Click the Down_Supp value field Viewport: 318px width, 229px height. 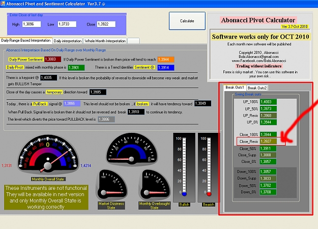(268, 179)
